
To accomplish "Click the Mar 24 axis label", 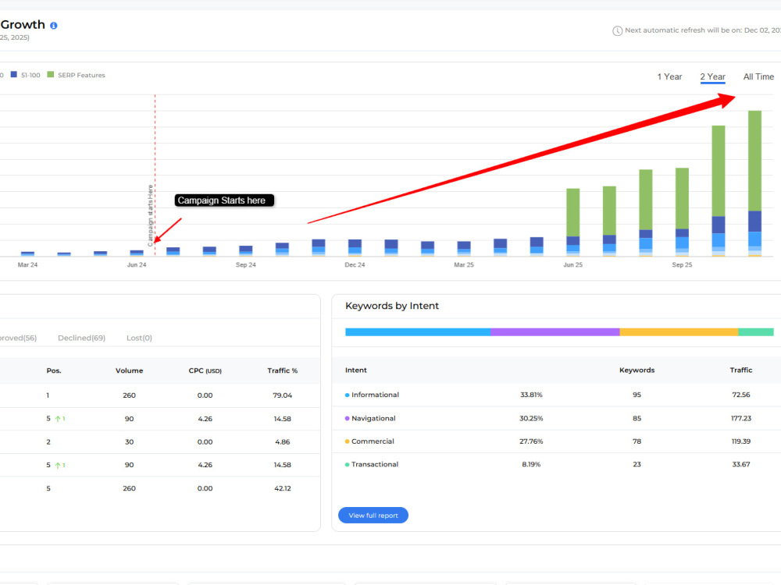I will click(27, 264).
